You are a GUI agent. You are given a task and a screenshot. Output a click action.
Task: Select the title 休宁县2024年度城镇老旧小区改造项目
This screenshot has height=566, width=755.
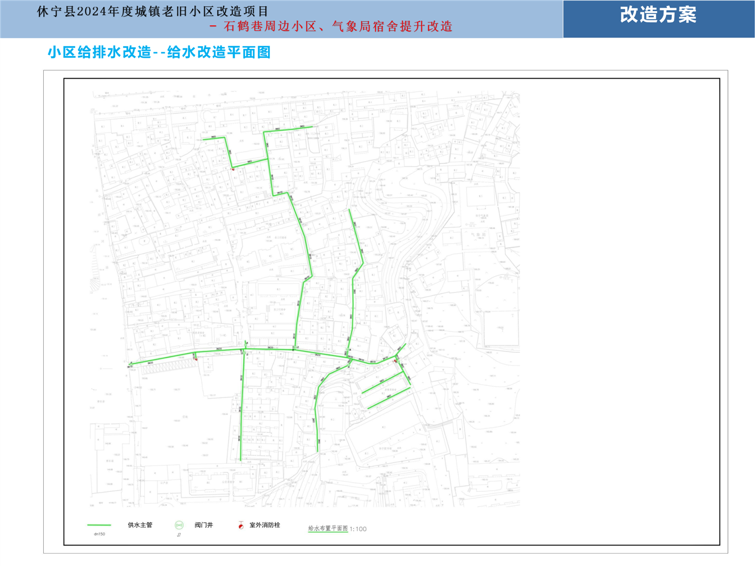[153, 12]
